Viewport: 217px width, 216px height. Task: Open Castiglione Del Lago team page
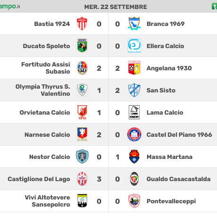pos(39,179)
